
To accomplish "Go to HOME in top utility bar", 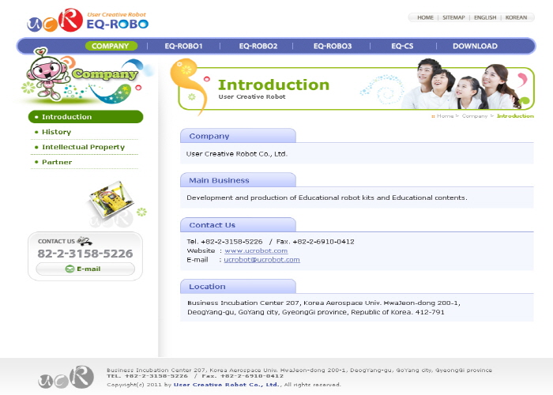I will 425,17.
